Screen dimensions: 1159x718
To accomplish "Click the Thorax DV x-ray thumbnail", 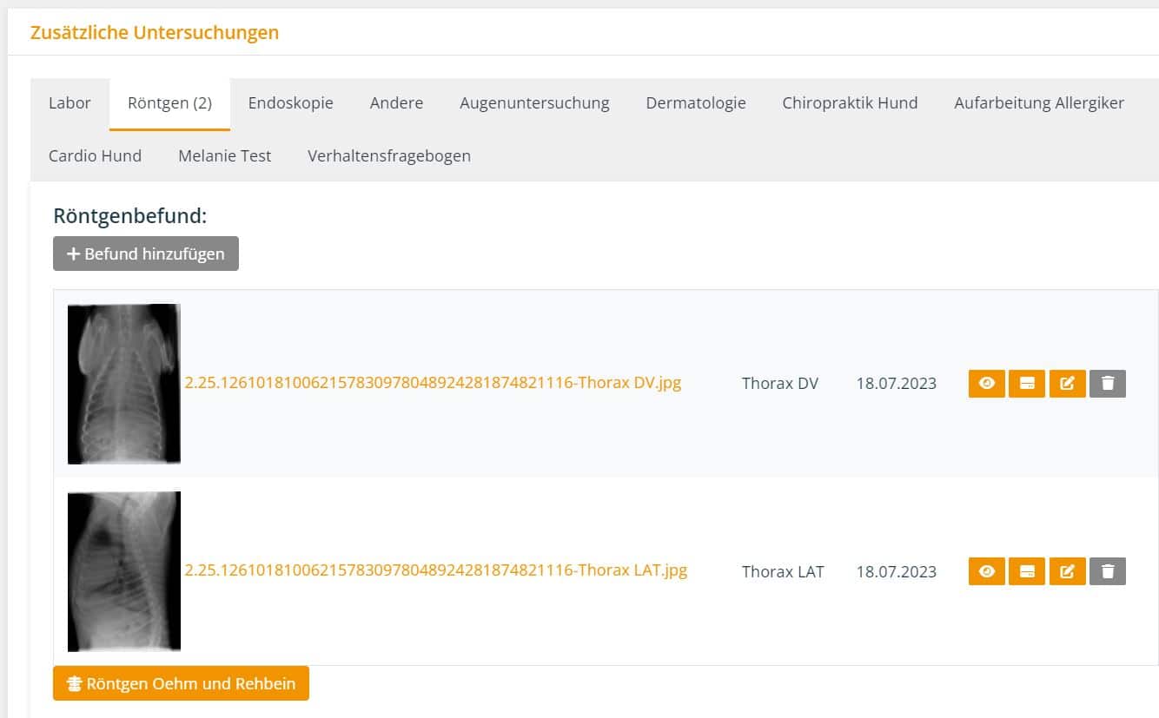I will point(124,384).
